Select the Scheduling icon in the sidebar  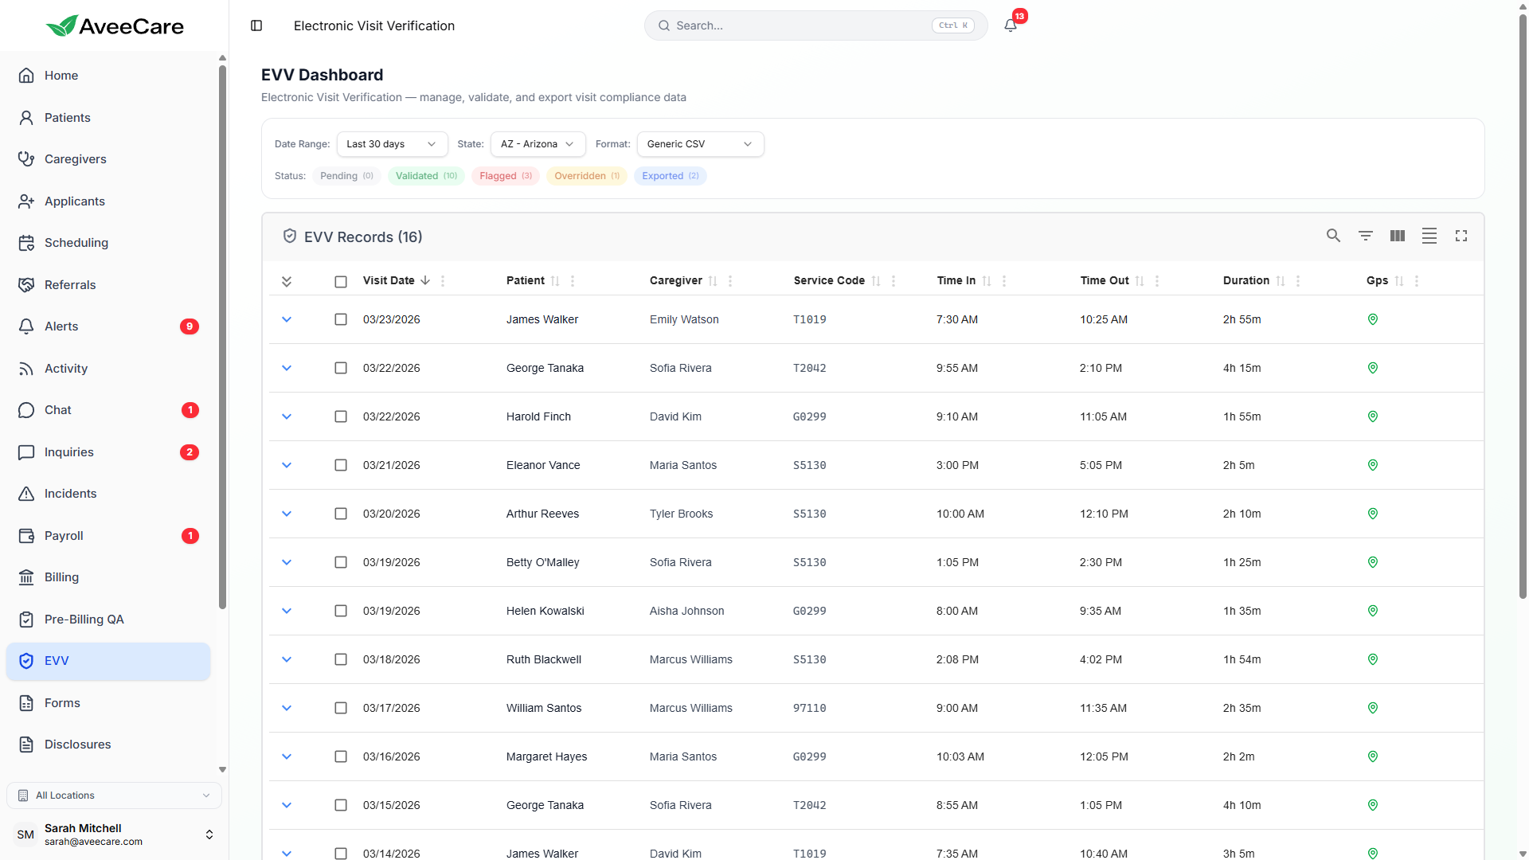[26, 243]
